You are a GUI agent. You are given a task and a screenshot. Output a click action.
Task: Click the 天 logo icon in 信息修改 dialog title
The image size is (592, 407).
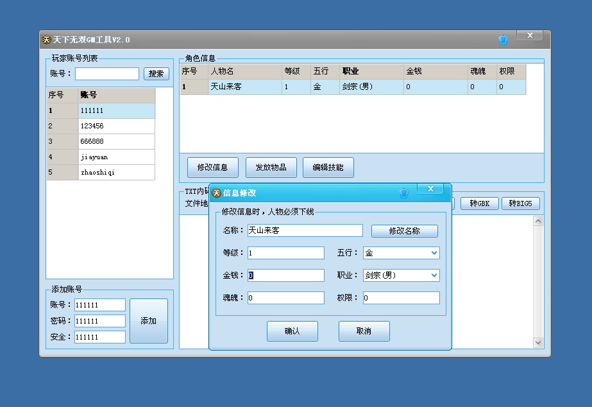click(216, 193)
